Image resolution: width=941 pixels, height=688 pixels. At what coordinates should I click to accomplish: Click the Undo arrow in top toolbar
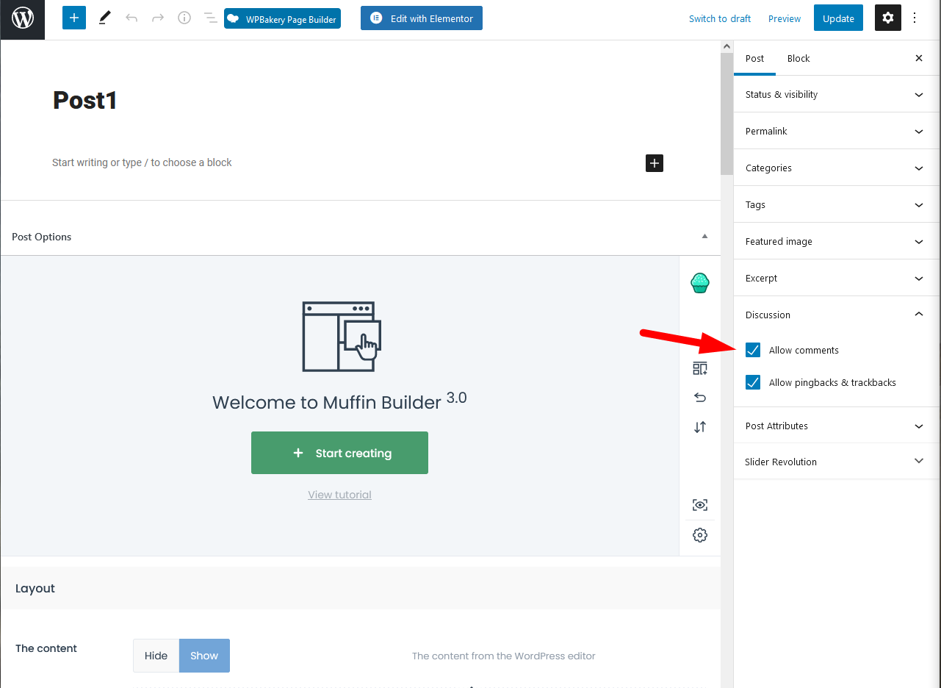coord(131,18)
